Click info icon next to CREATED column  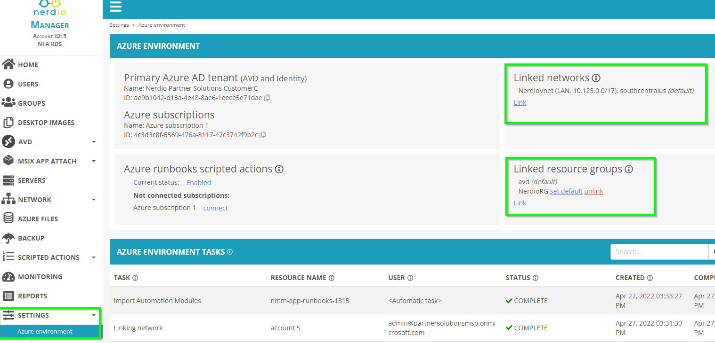point(650,278)
